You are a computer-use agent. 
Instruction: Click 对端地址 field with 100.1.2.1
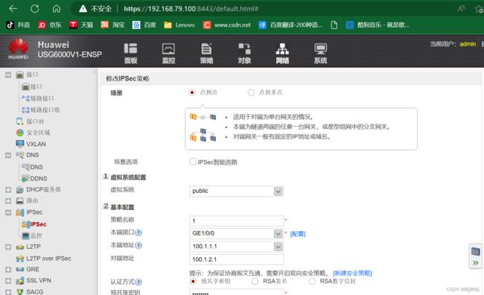tap(236, 259)
